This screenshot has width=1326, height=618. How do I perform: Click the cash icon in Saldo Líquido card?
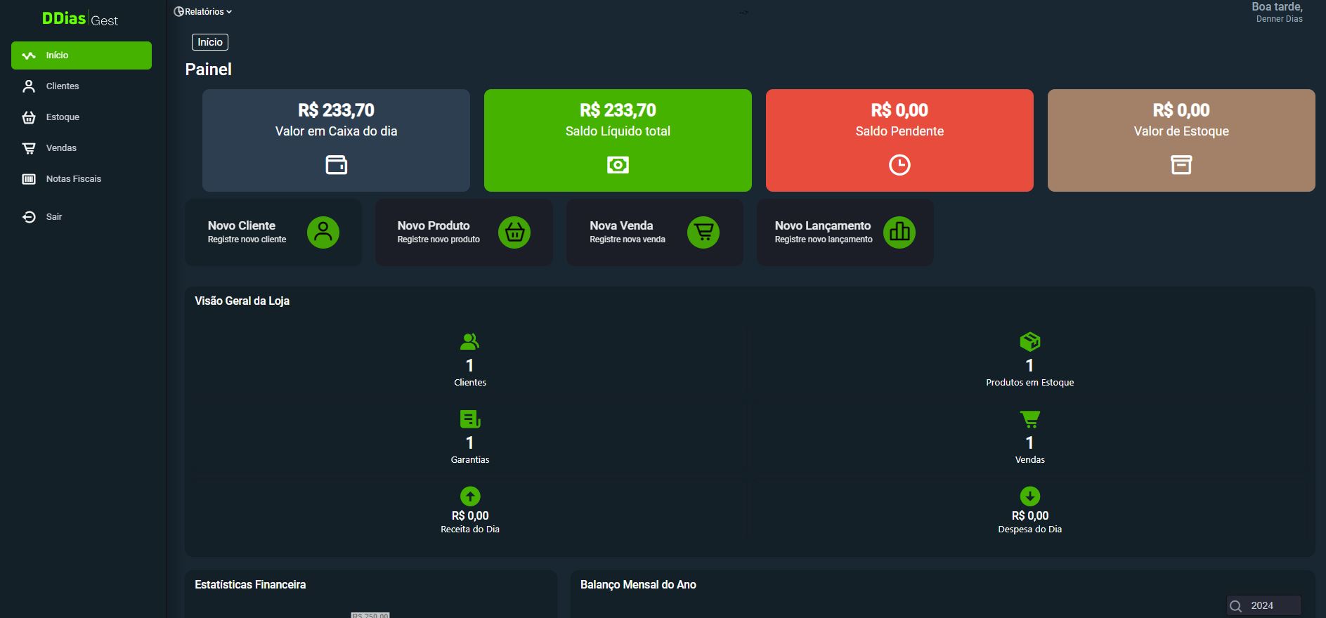(618, 165)
